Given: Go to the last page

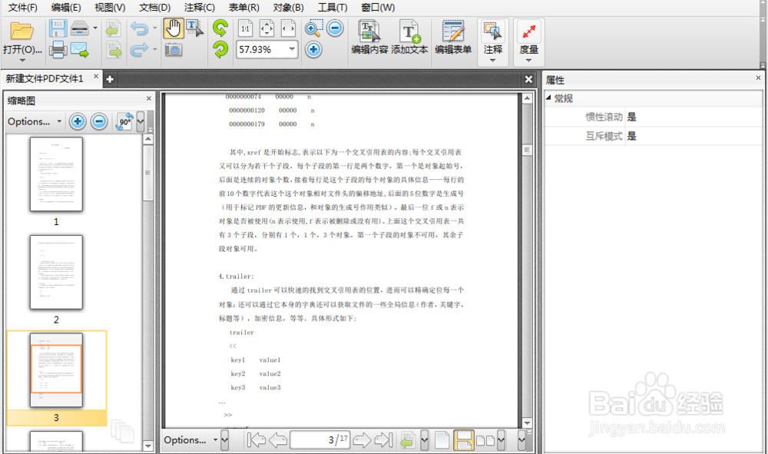Looking at the screenshot, I should [x=383, y=440].
